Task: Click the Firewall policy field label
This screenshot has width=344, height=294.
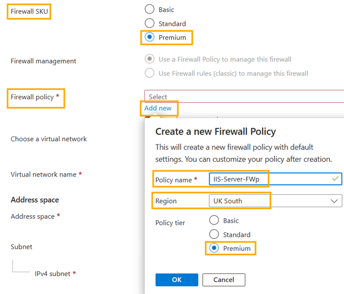Action: tap(32, 97)
